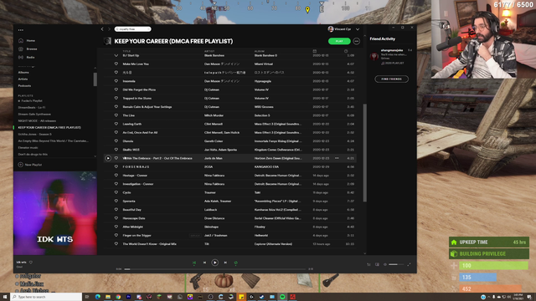Go forward with the navigation forward arrow

109,29
